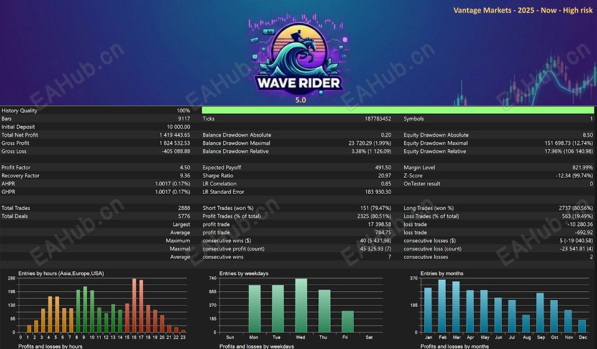
Task: Click the Wave Rider logo image
Action: pos(299,55)
